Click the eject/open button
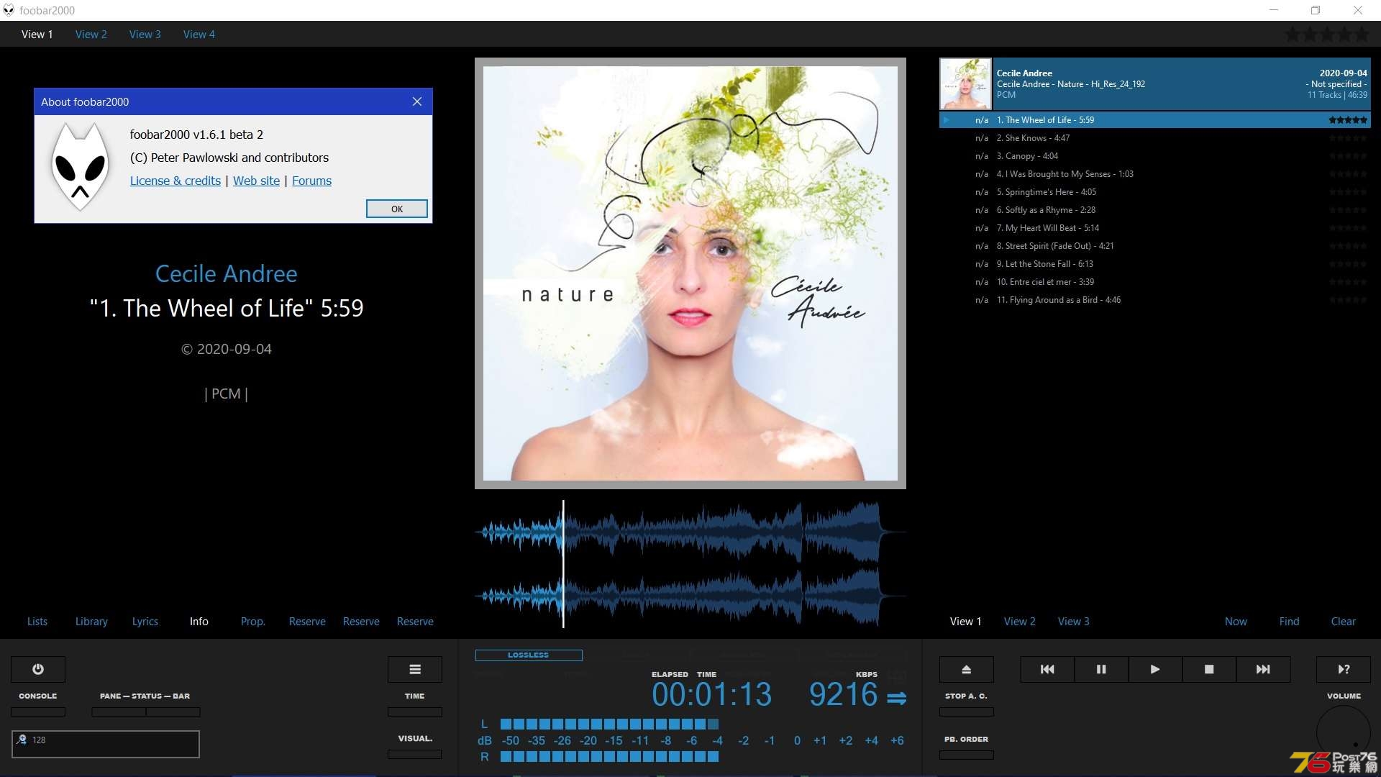Screen dimensions: 1381x777 967,669
